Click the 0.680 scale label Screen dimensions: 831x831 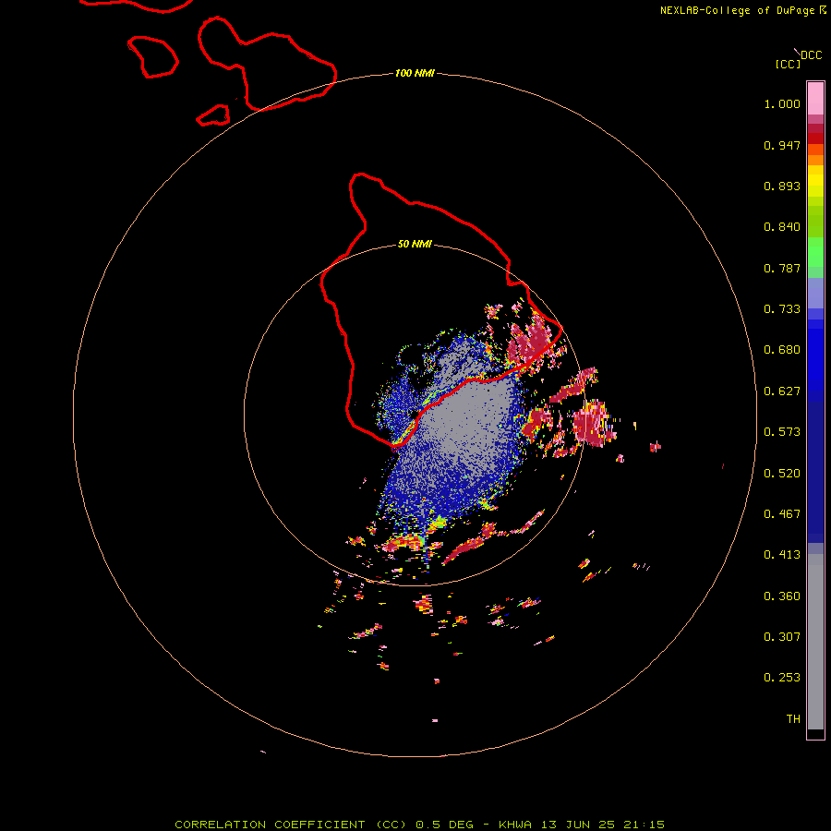pyautogui.click(x=782, y=350)
